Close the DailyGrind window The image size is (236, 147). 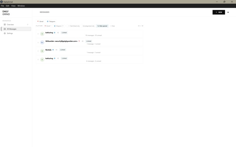232,2
